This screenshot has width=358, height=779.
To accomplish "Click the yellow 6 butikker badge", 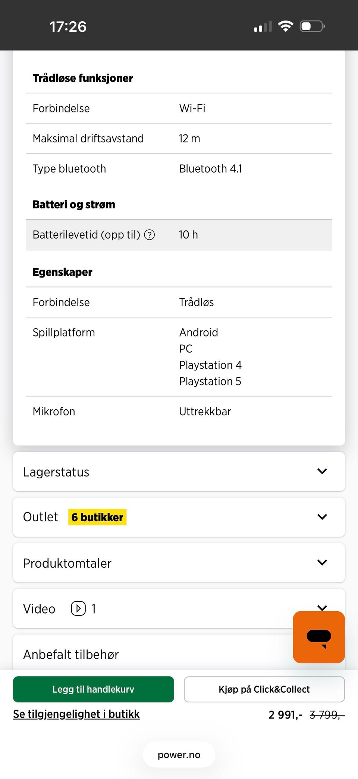I will click(x=97, y=517).
